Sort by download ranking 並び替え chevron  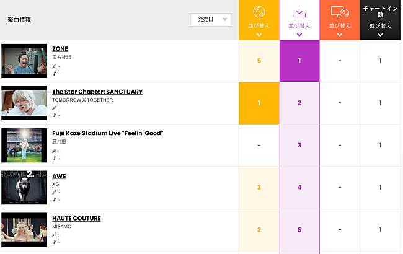[x=299, y=35]
